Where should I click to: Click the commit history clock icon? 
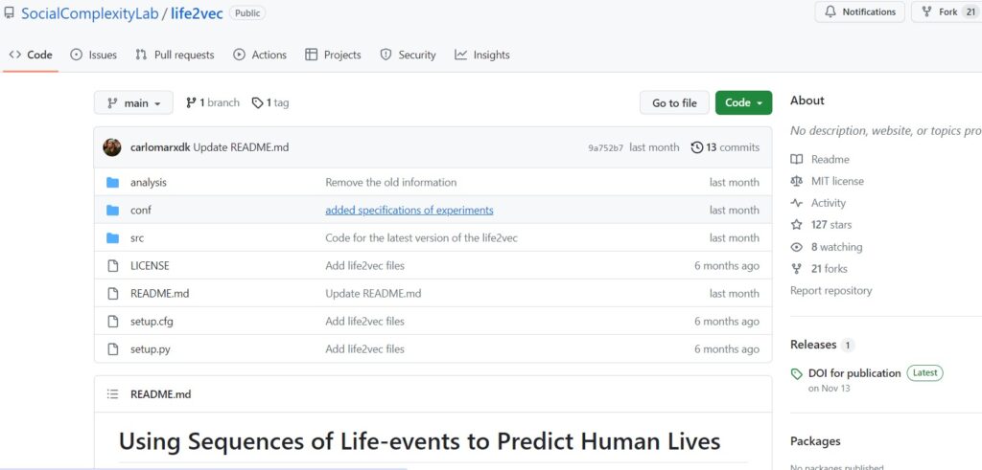696,147
